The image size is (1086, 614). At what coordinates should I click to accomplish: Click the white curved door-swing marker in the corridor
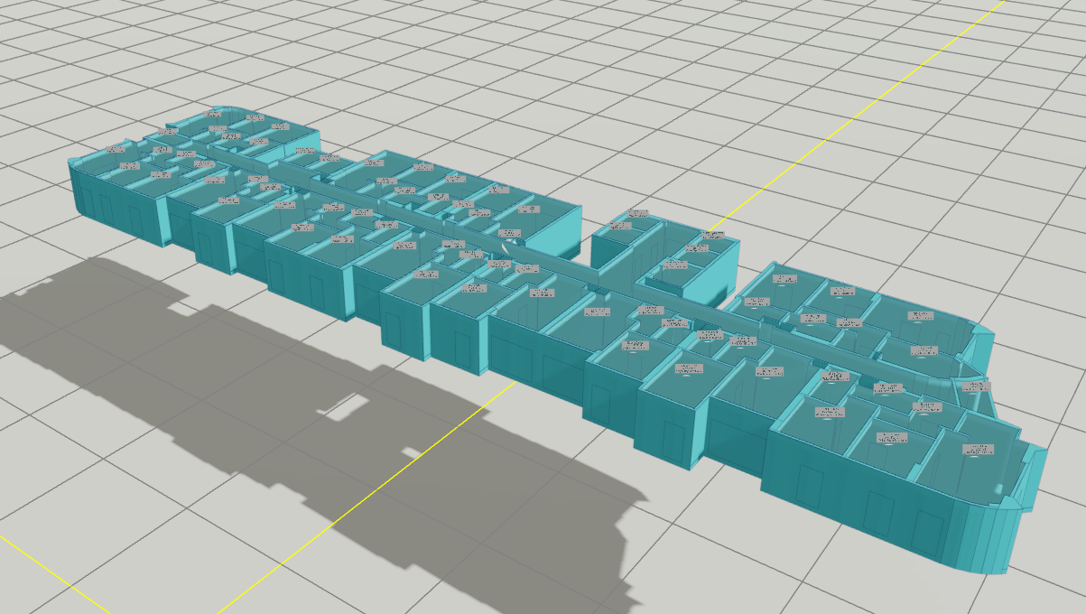(x=508, y=251)
